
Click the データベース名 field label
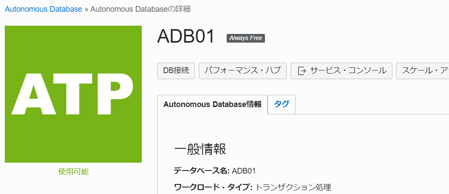pyautogui.click(x=202, y=171)
